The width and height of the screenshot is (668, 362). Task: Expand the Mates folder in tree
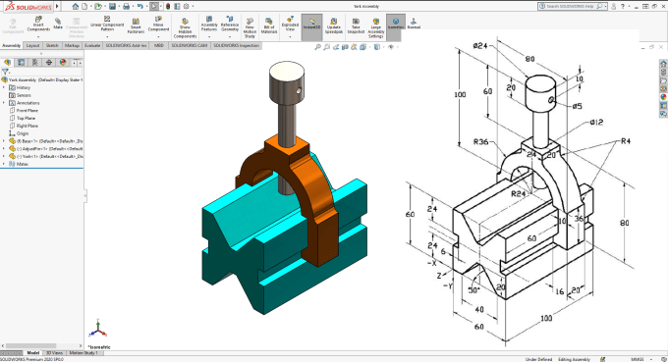(x=4, y=164)
